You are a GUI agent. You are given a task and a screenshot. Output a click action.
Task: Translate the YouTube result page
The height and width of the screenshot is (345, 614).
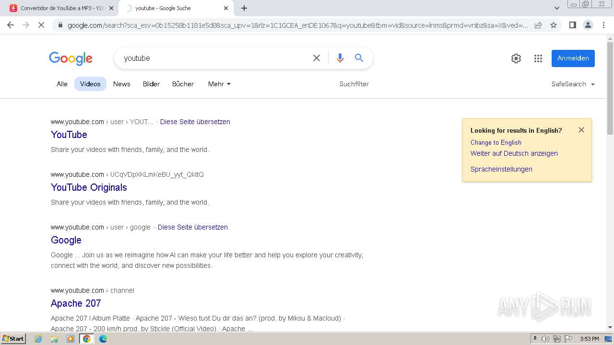coord(195,122)
